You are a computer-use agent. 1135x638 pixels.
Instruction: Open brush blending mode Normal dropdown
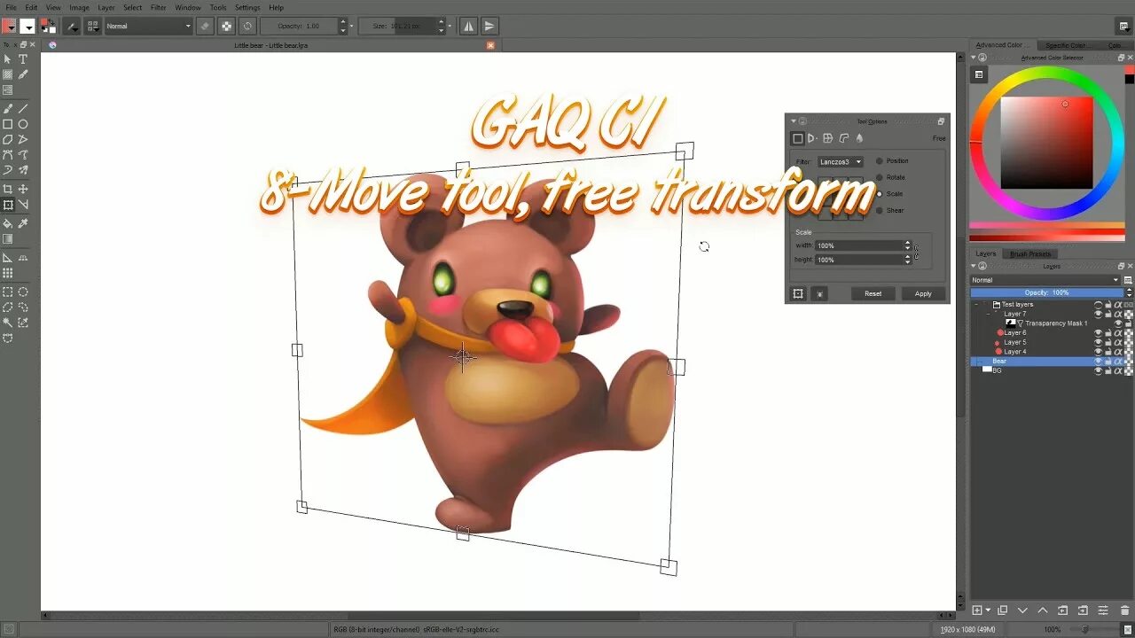click(x=148, y=26)
